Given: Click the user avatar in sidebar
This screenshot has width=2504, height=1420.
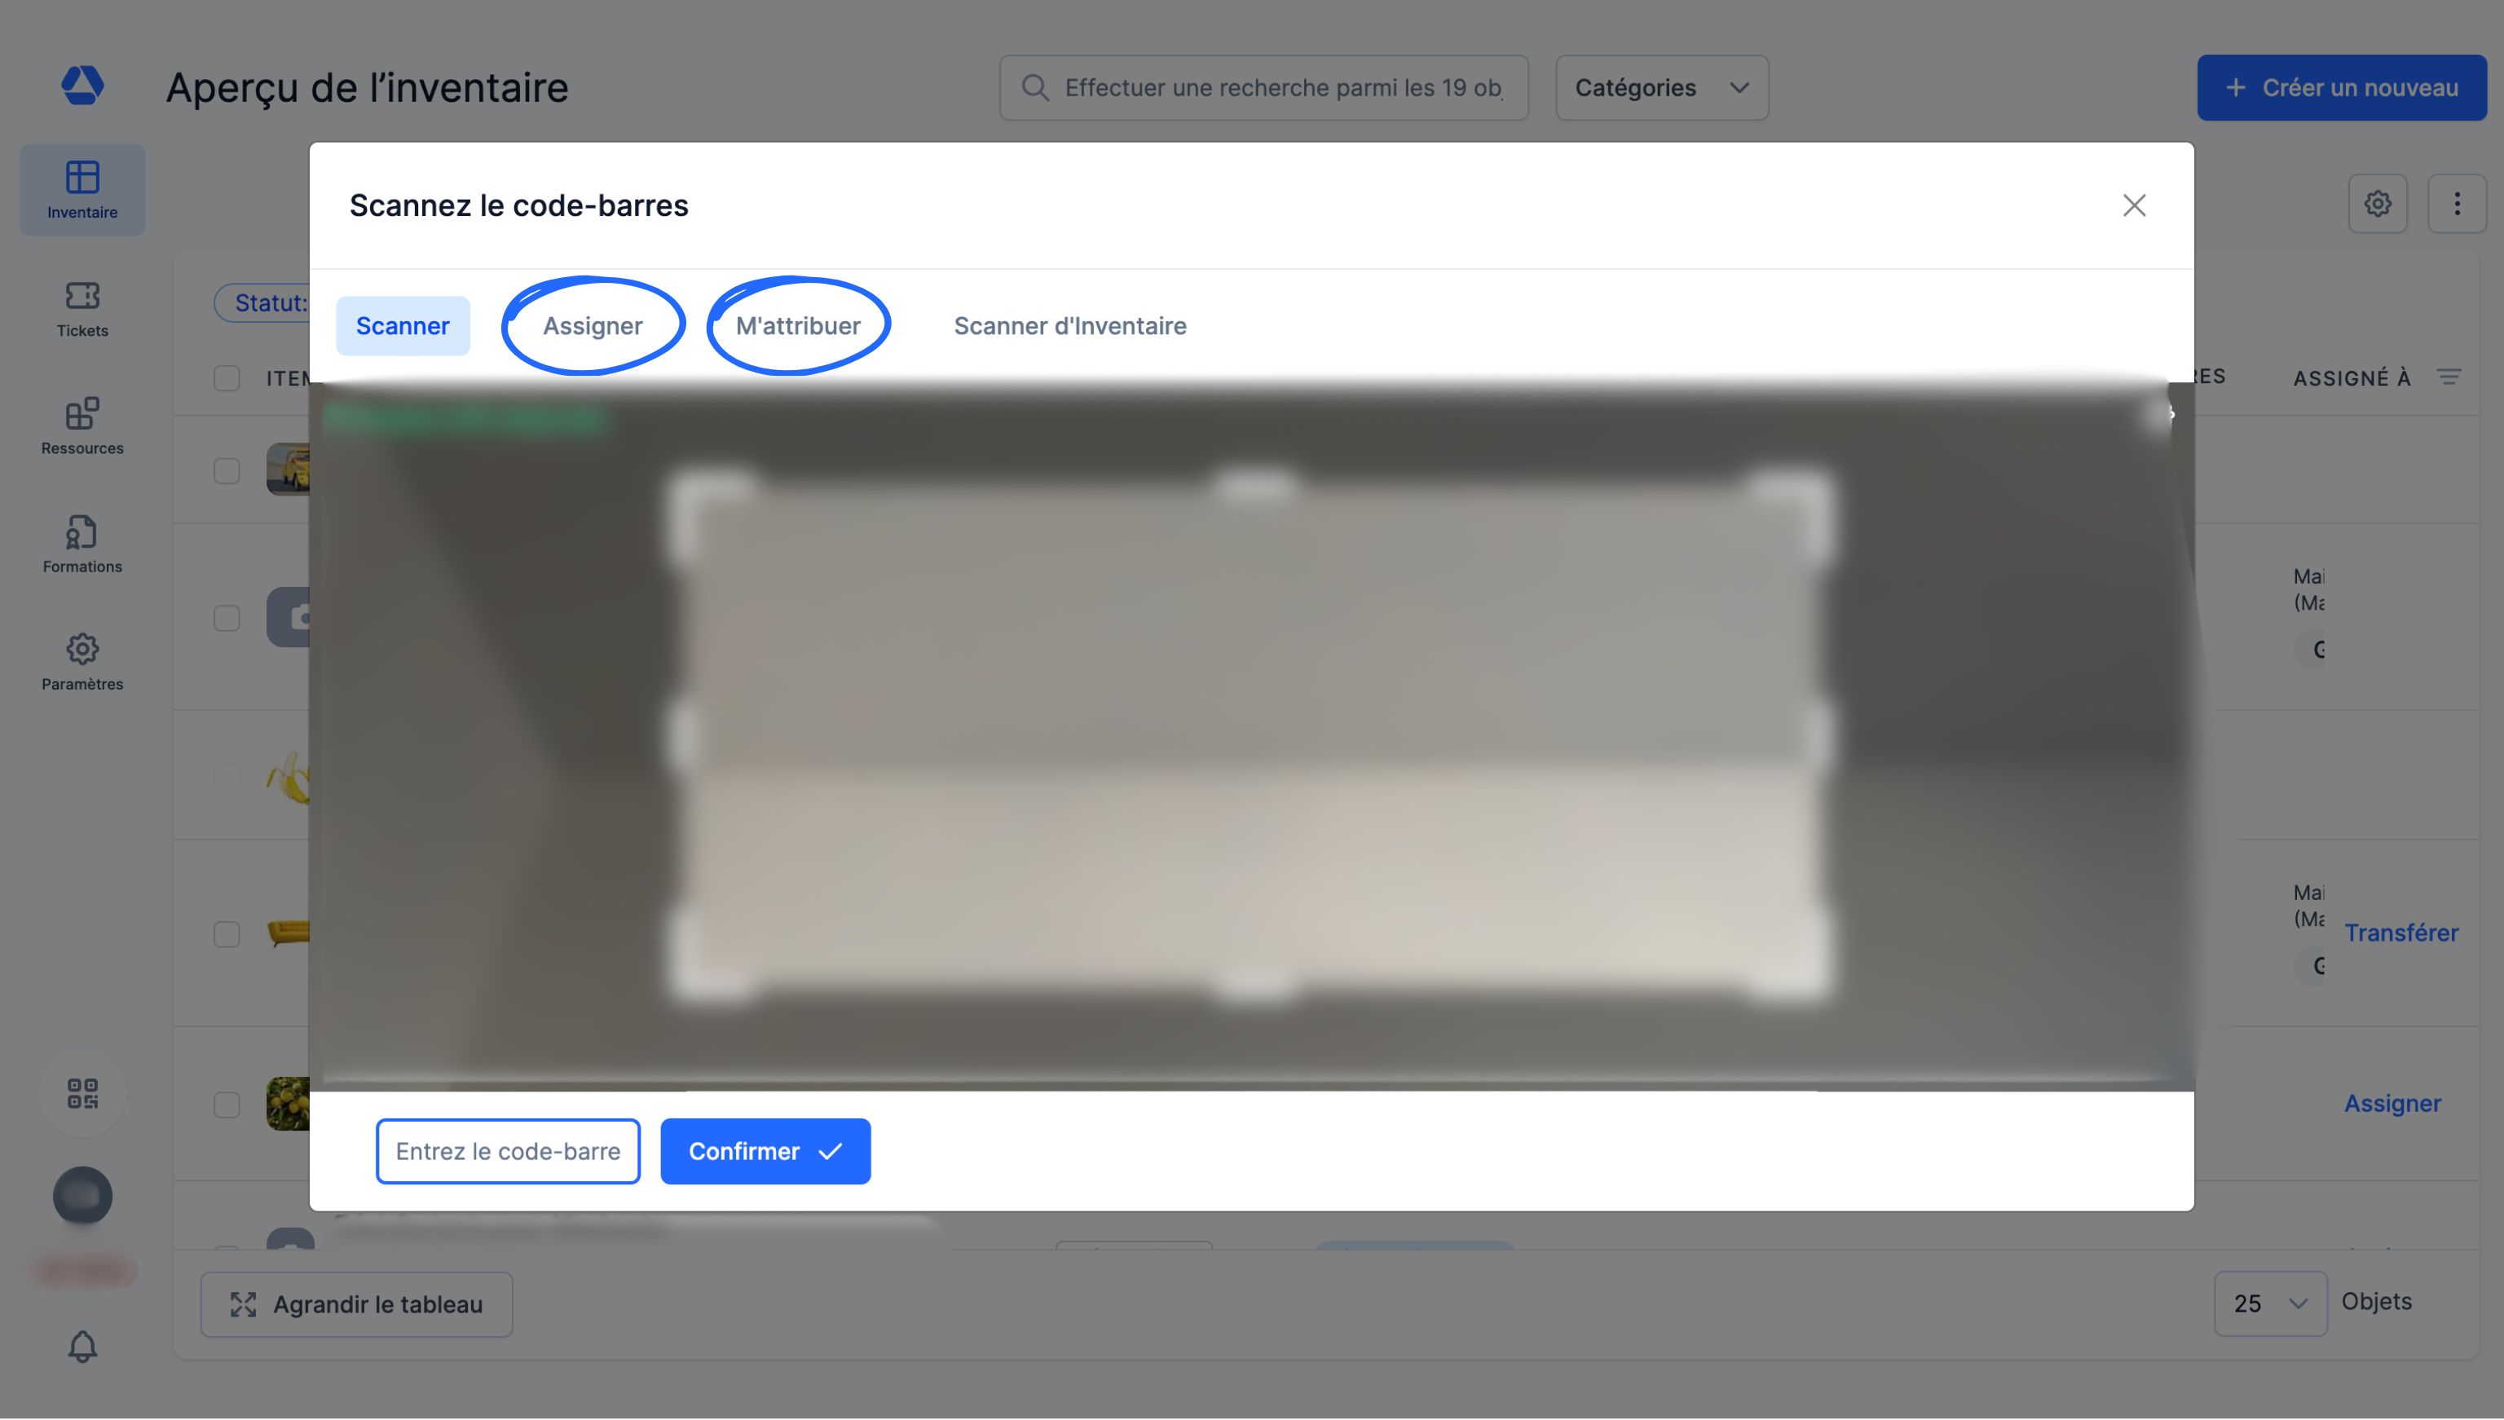Looking at the screenshot, I should click(82, 1196).
